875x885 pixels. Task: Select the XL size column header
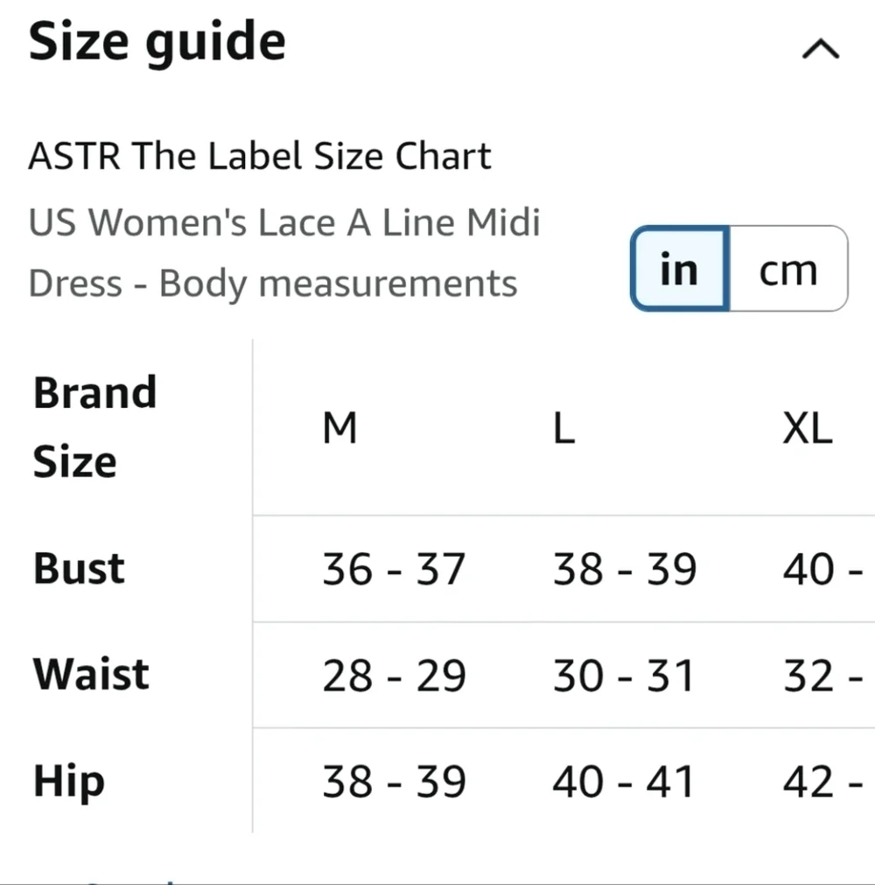pyautogui.click(x=807, y=429)
